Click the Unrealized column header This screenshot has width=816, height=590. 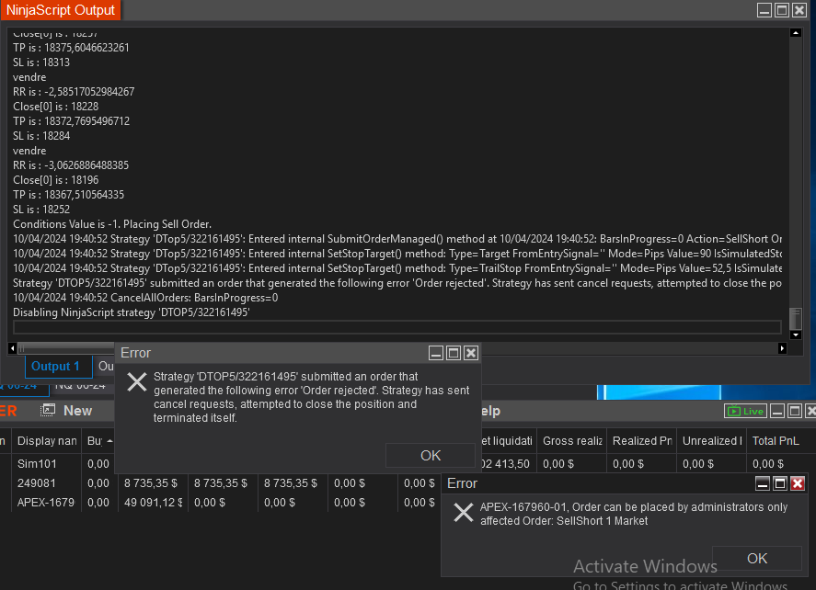(712, 441)
